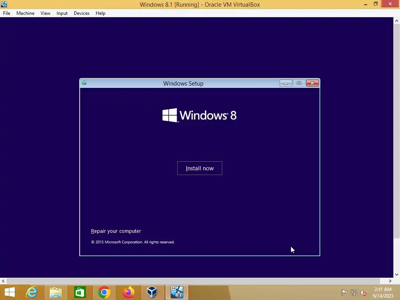Open the Input menu

[x=62, y=13]
